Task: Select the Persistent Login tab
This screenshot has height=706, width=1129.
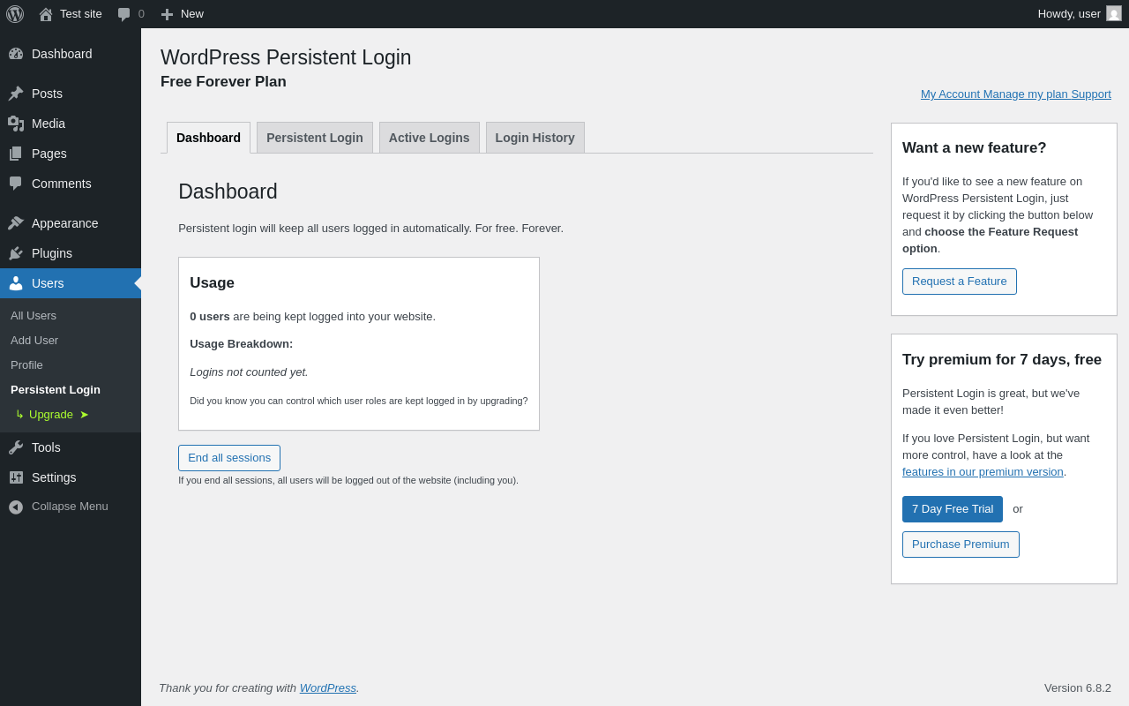Action: point(314,138)
